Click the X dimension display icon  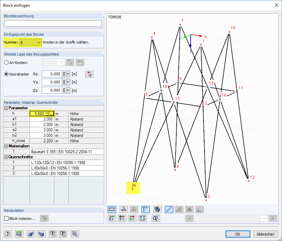(x=124, y=209)
